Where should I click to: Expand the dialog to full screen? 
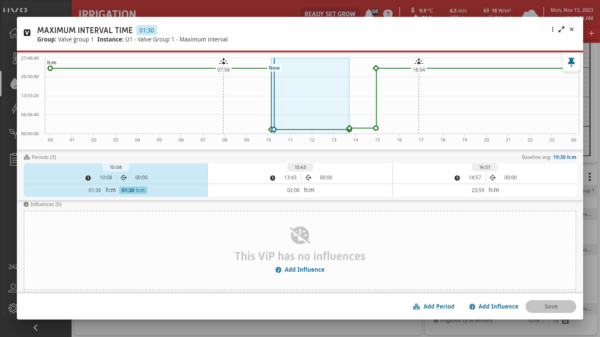pos(562,29)
